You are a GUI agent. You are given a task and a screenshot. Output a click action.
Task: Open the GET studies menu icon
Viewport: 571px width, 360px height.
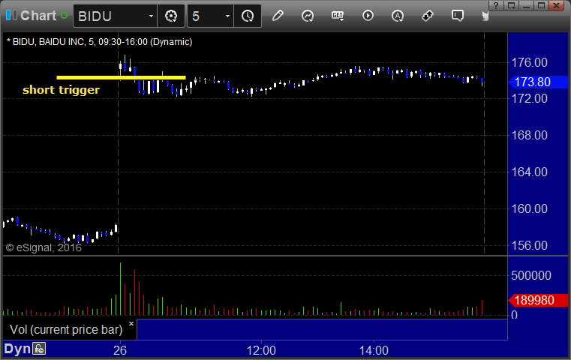[x=338, y=16]
